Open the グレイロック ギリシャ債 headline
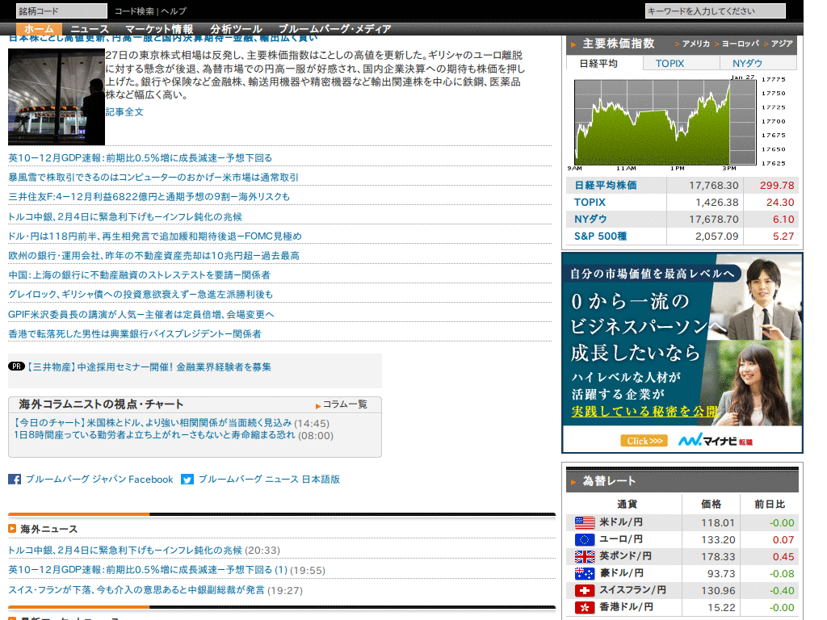Viewport: 827px width, 620px height. click(x=141, y=294)
